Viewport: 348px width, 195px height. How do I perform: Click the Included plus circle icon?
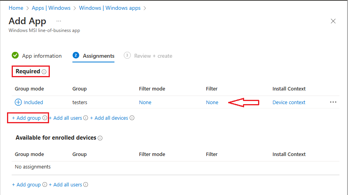[18, 102]
